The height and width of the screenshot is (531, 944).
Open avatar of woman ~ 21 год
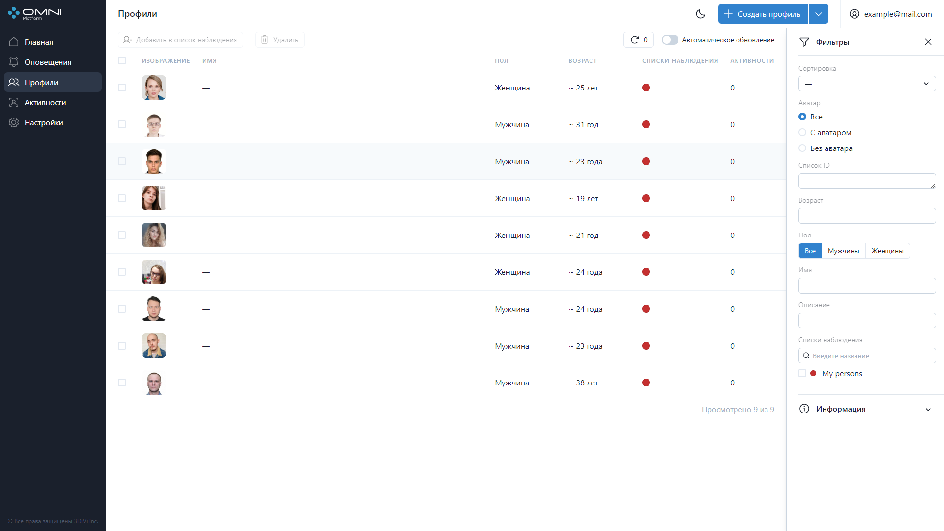tap(154, 235)
